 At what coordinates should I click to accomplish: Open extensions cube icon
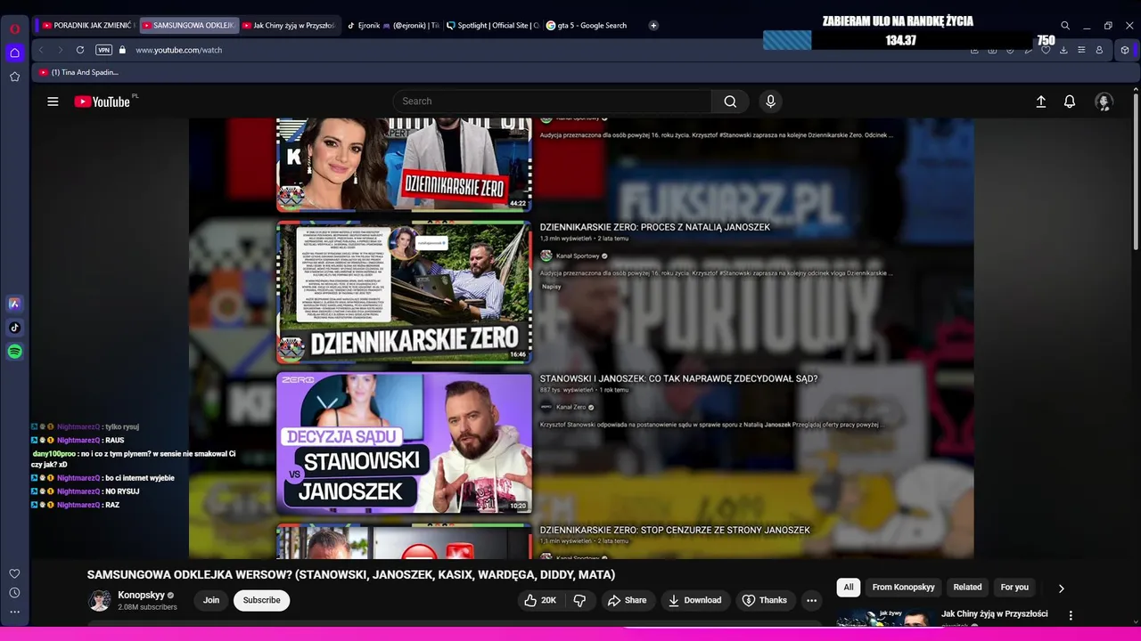1125,50
